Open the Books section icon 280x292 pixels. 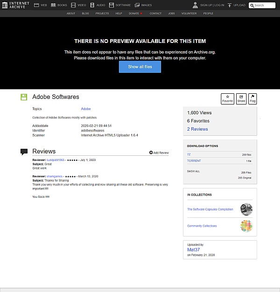53,5
